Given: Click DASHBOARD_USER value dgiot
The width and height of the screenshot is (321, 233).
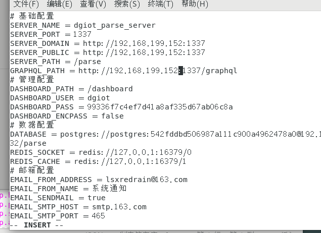Looking at the screenshot, I should [x=99, y=98].
